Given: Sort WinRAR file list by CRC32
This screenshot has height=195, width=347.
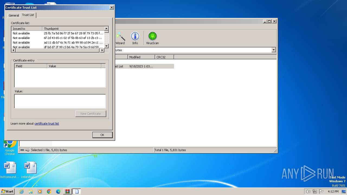Looking at the screenshot, I should coord(164,57).
